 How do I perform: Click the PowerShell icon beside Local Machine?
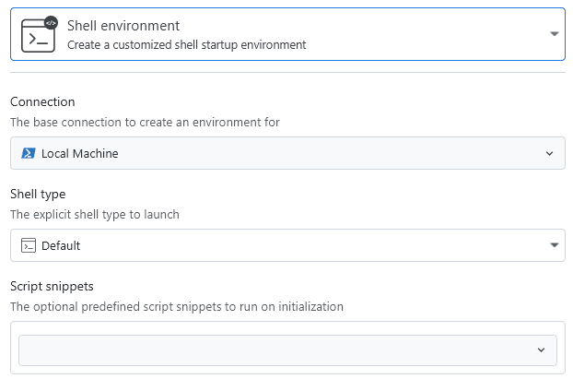(29, 153)
